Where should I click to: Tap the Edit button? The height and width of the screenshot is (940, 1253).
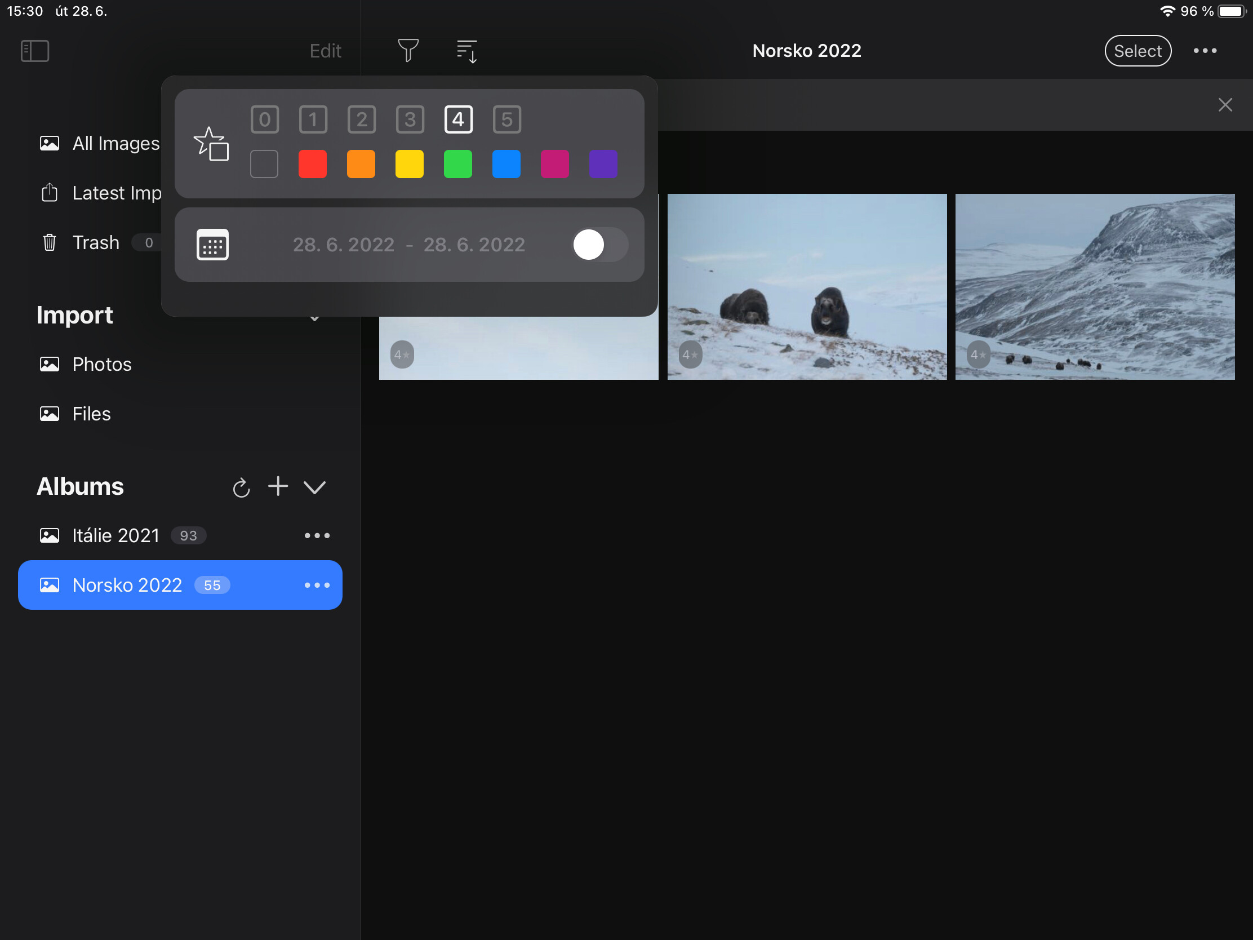tap(325, 51)
